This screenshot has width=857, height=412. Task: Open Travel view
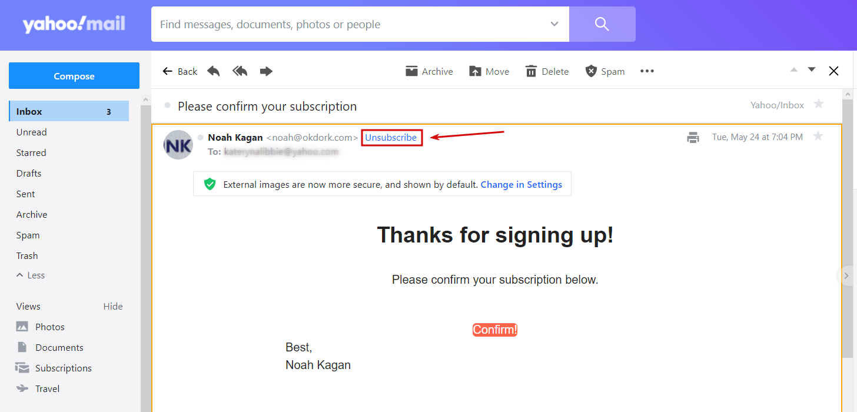pos(38,388)
